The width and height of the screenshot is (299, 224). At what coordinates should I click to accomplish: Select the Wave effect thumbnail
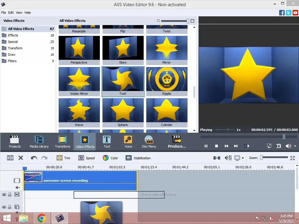(79, 113)
